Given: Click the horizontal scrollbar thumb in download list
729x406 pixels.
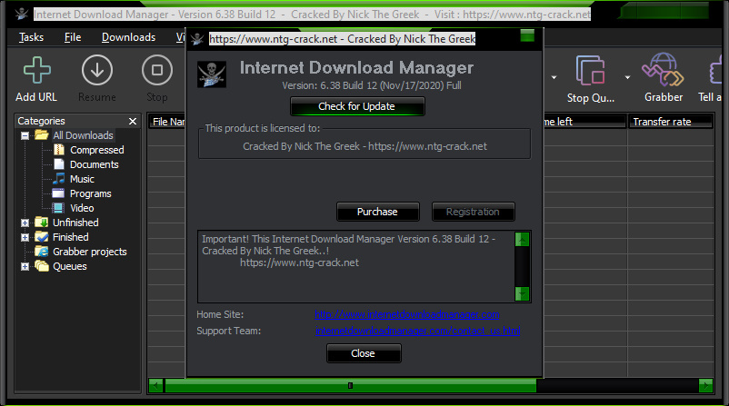Looking at the screenshot, I should 351,385.
